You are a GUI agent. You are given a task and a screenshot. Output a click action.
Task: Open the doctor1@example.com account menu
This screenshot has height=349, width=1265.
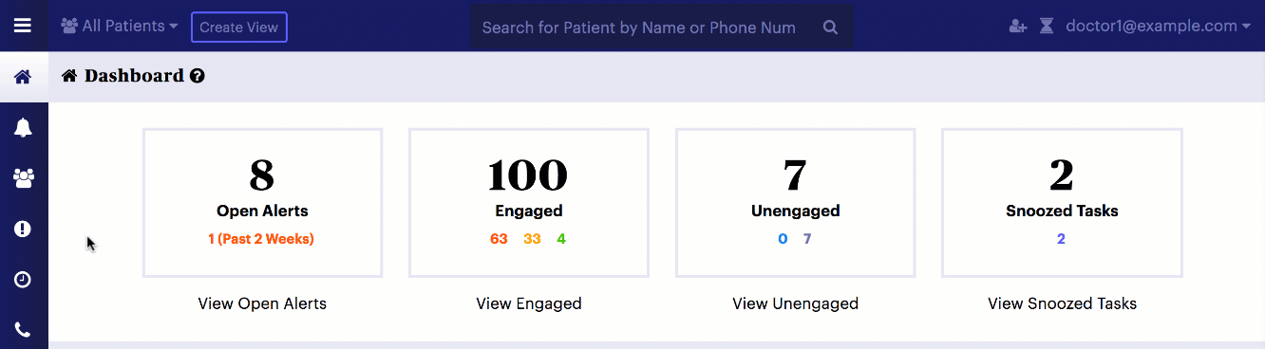point(1158,27)
